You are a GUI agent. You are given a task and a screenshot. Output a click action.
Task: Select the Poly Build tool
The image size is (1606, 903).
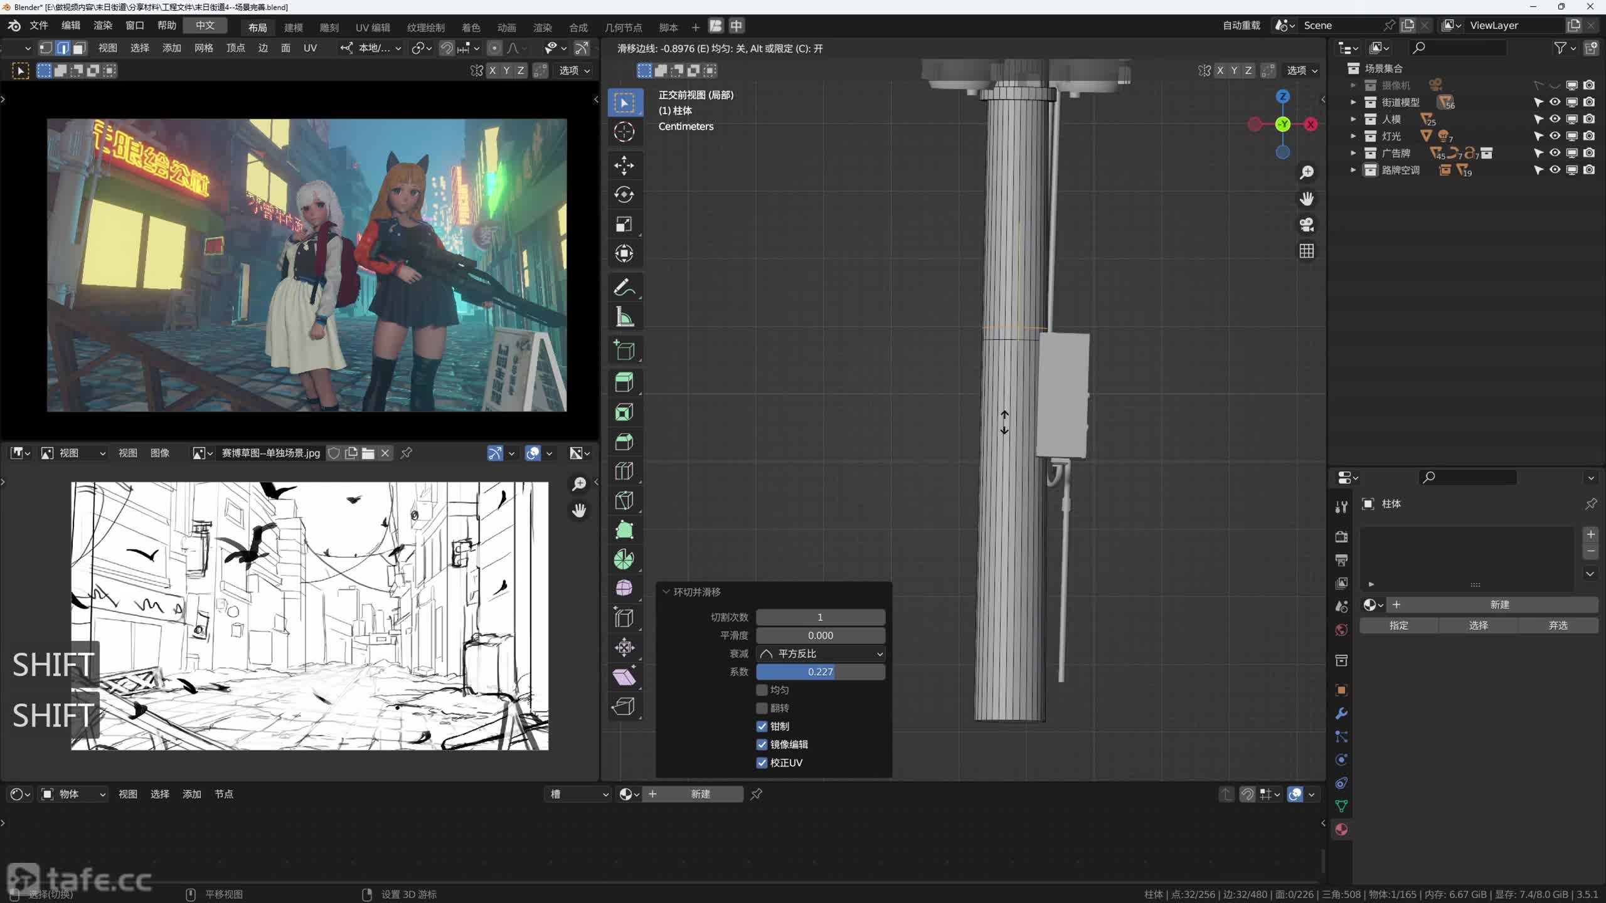tap(624, 530)
